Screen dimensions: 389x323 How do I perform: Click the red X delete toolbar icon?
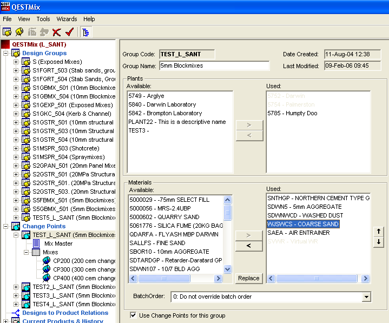[56, 32]
